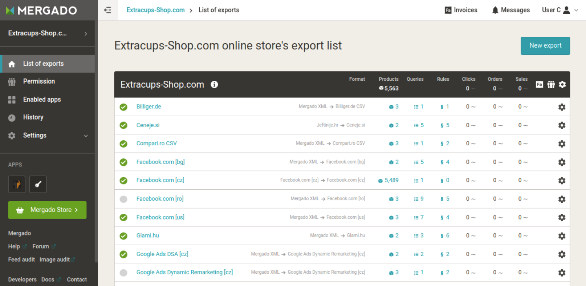Open the Feed audit link
The image size is (586, 286).
(22, 259)
